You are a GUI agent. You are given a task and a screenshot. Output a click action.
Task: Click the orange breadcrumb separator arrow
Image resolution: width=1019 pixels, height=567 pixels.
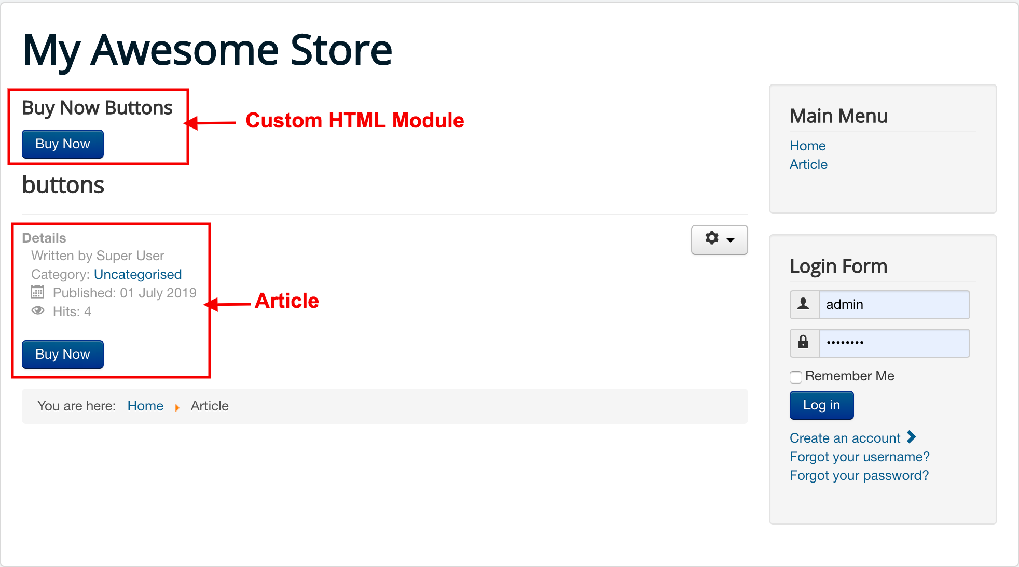pos(177,407)
